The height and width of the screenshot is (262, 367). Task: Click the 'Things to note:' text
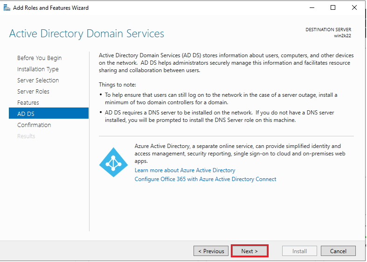tap(117, 85)
